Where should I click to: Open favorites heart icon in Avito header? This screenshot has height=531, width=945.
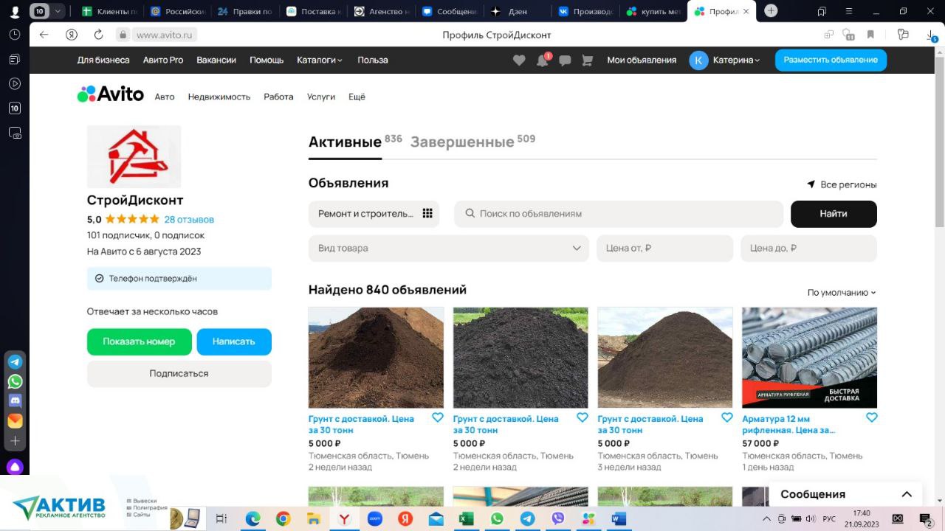click(519, 60)
